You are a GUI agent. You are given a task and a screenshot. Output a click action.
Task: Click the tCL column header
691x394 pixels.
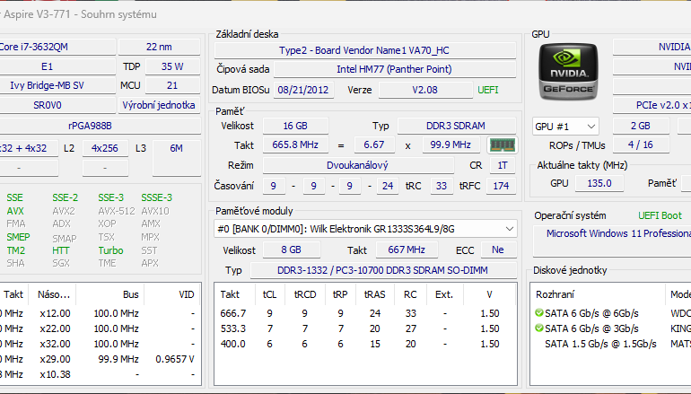(270, 293)
